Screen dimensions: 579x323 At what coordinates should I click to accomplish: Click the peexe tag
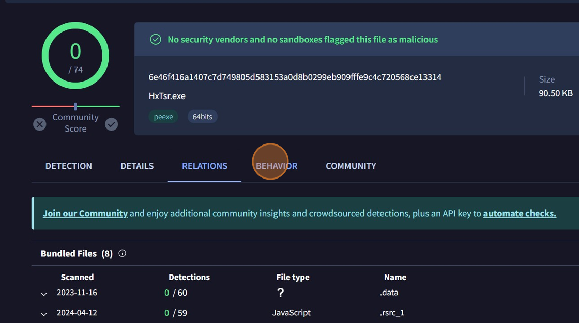coord(163,117)
